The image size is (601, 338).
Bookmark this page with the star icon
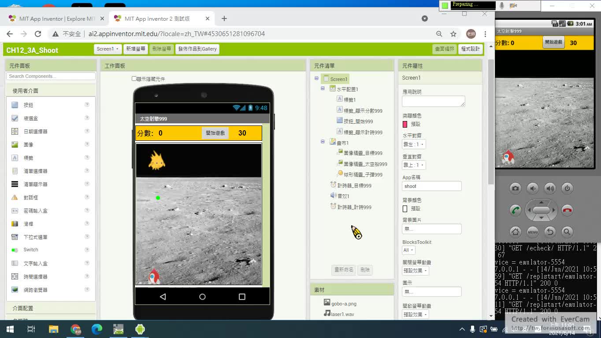(x=453, y=34)
